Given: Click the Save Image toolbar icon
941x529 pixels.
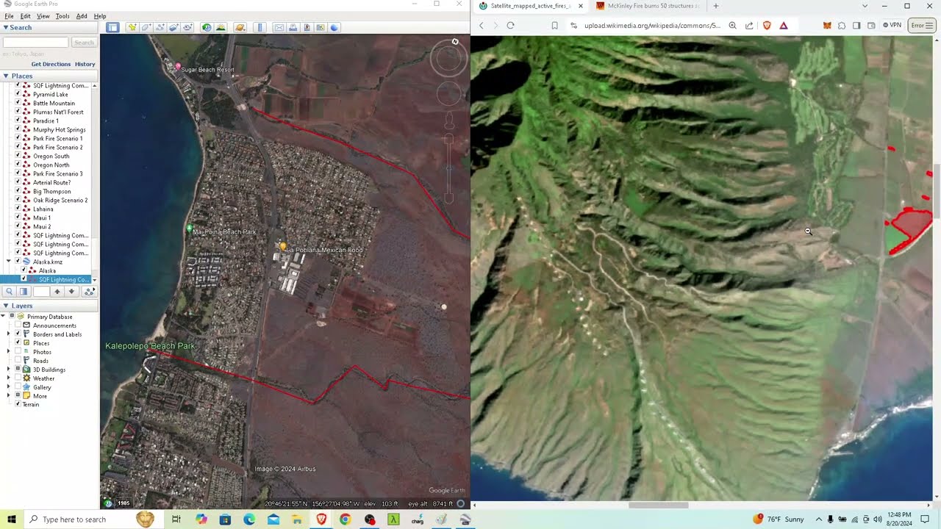Looking at the screenshot, I should pyautogui.click(x=307, y=27).
